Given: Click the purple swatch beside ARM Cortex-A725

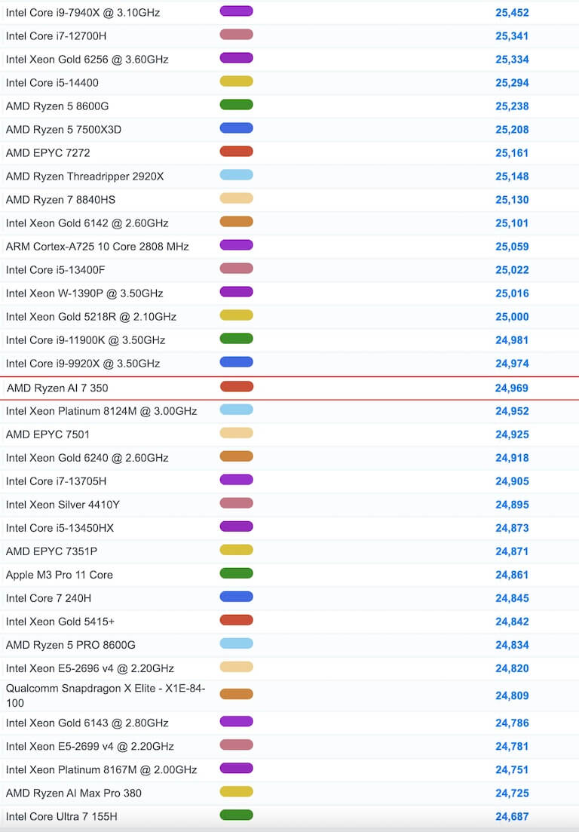Looking at the screenshot, I should coord(237,245).
